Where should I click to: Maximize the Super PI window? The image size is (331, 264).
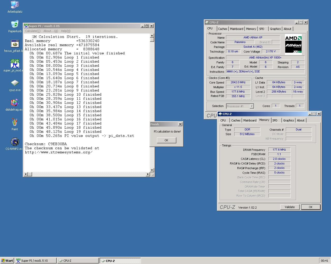click(147, 26)
